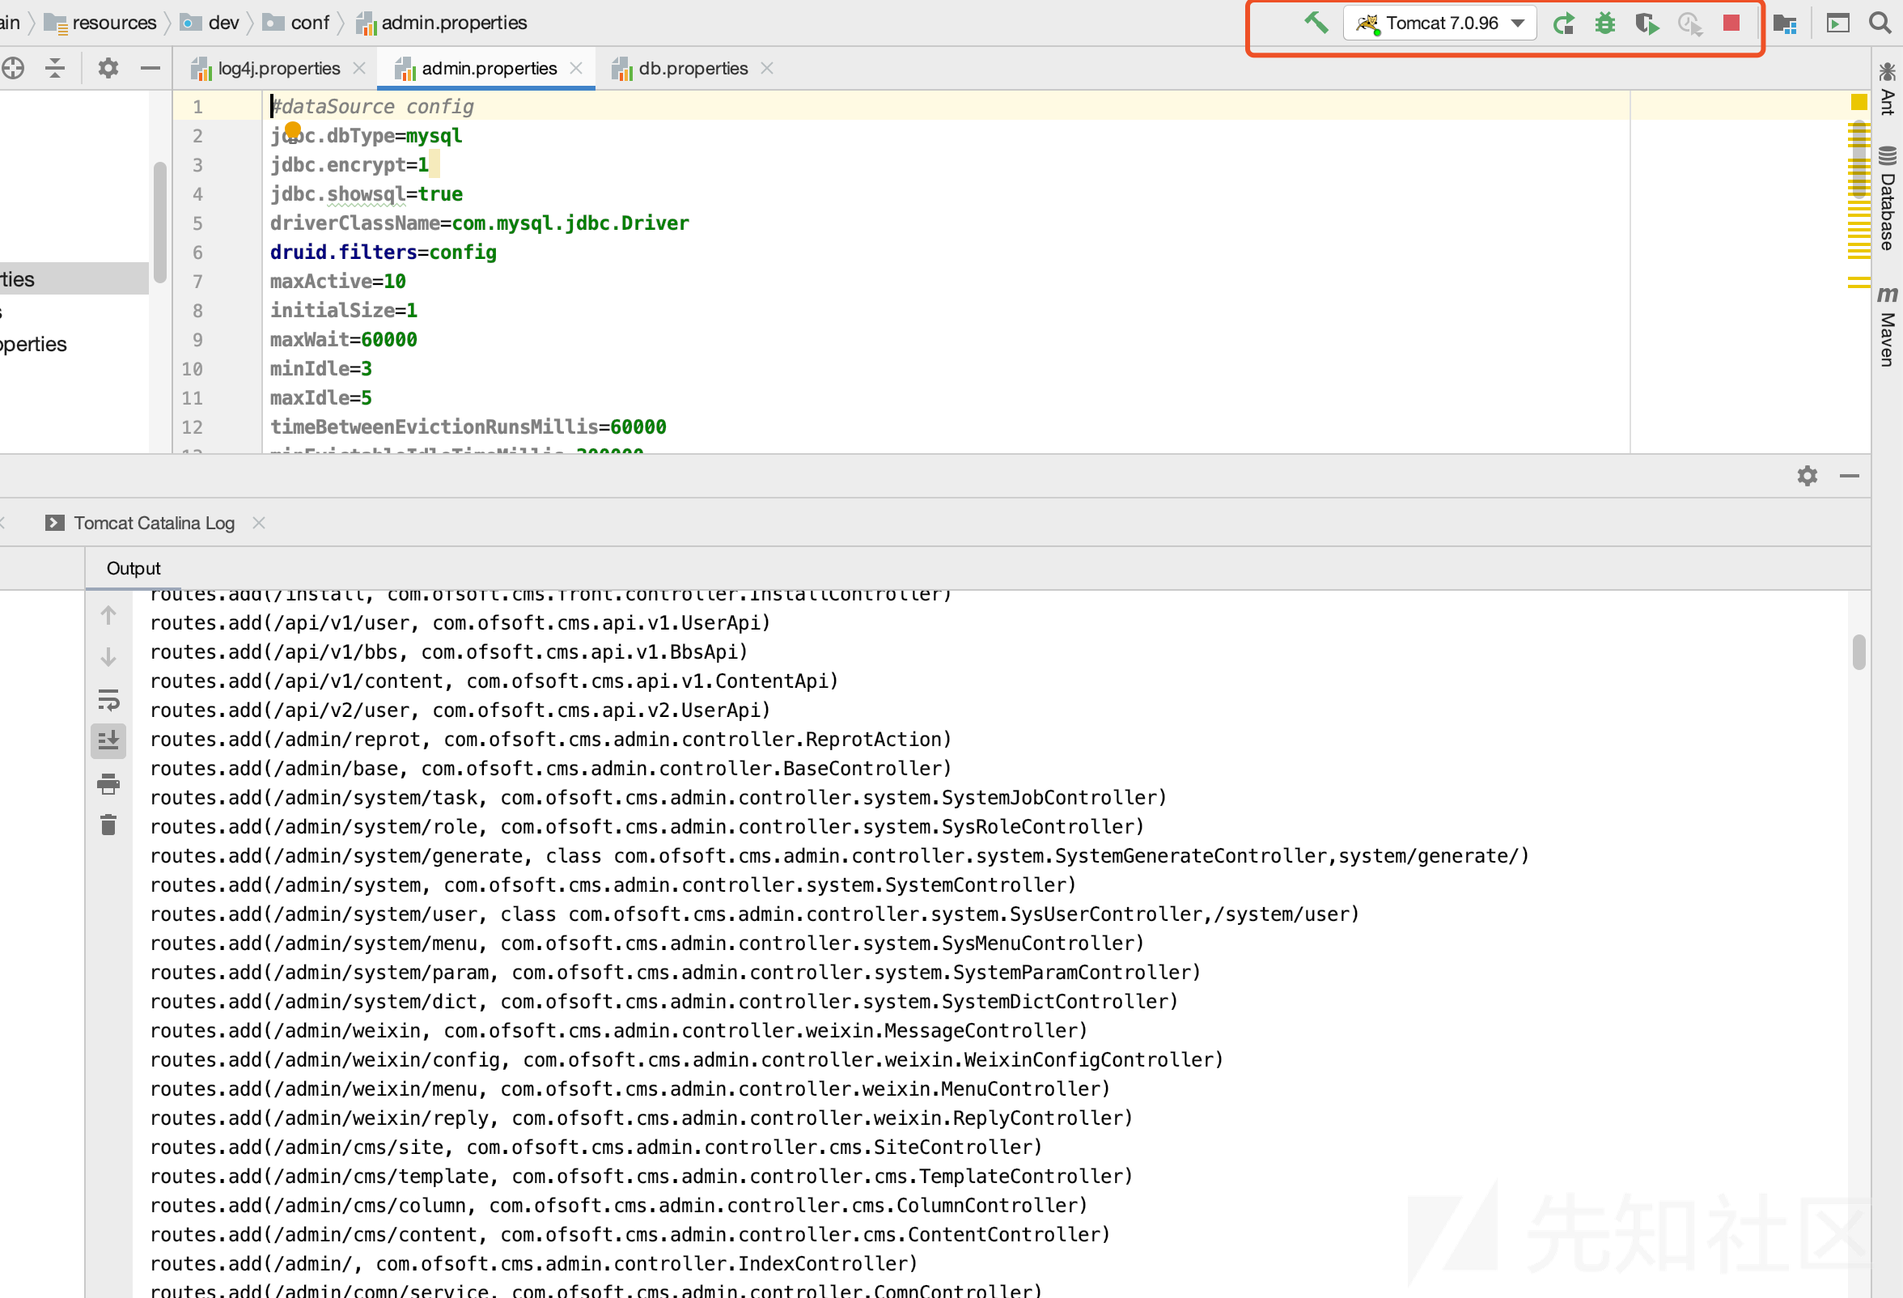Select the Output tab
The image size is (1903, 1298).
(x=134, y=568)
